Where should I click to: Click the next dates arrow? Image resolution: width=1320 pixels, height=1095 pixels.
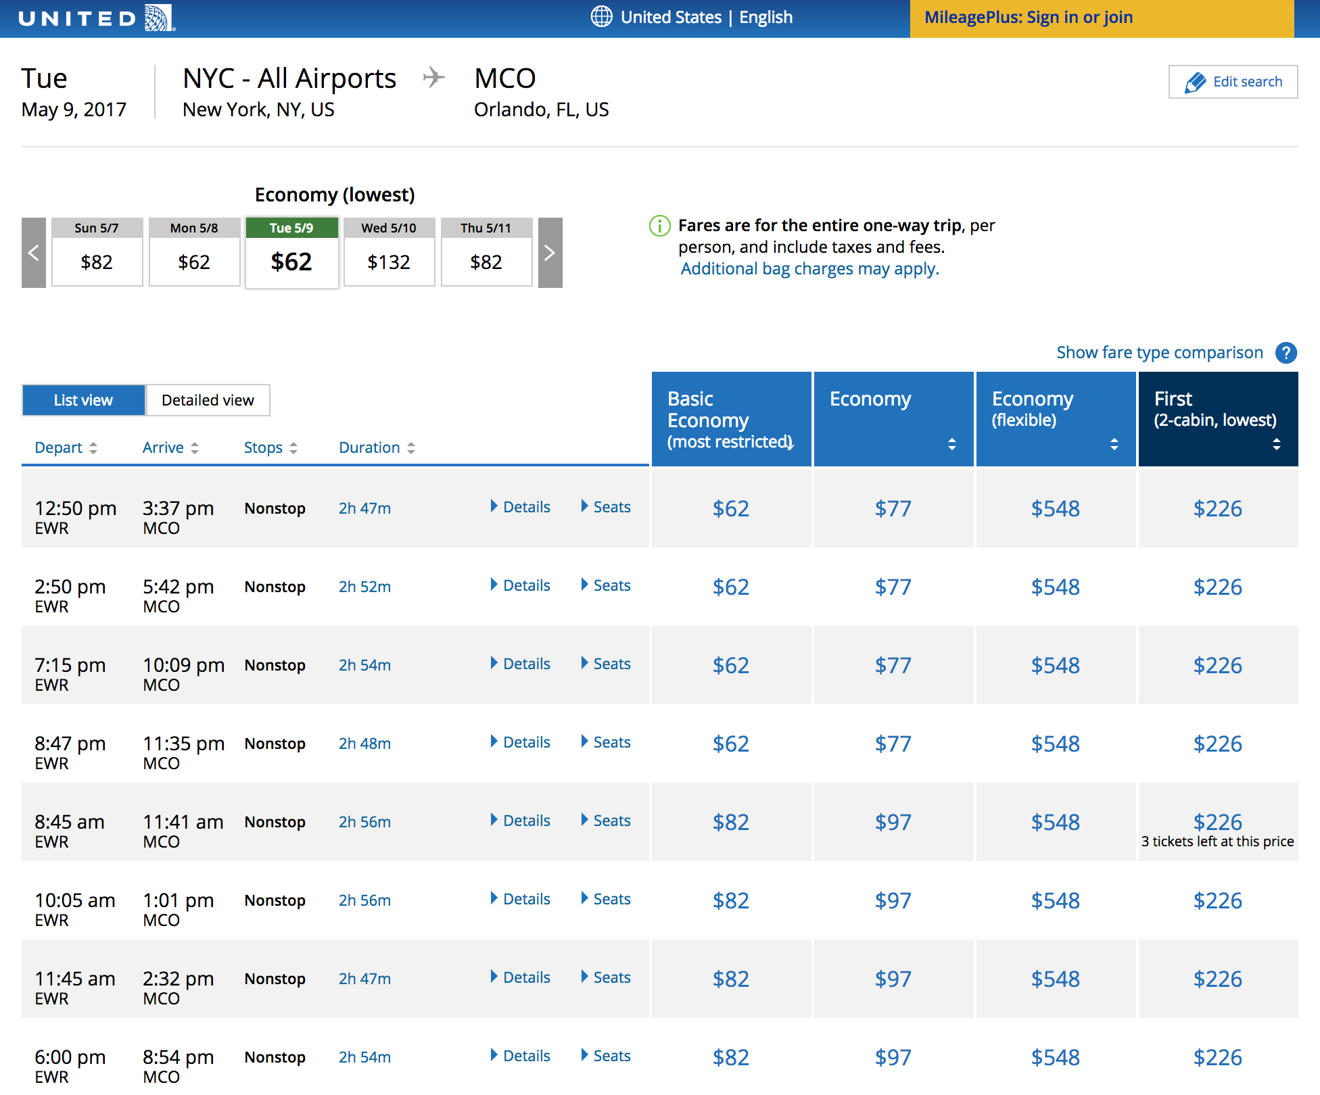pyautogui.click(x=550, y=253)
